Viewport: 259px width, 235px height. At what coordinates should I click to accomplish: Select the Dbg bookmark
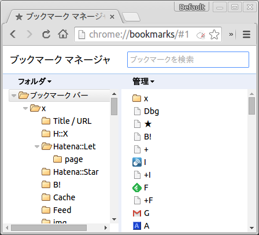pyautogui.click(x=146, y=111)
